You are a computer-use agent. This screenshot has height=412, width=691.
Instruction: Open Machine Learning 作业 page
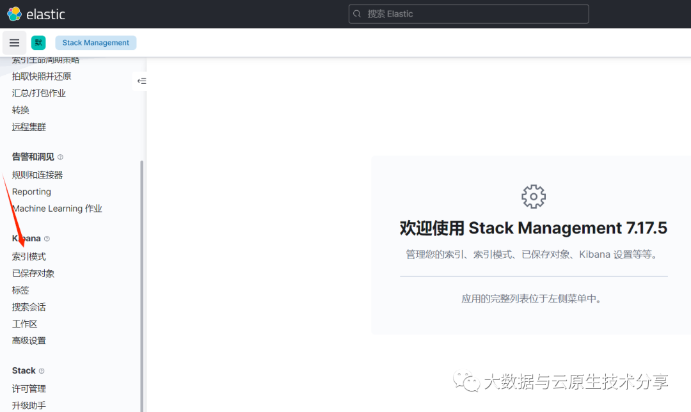tap(57, 209)
